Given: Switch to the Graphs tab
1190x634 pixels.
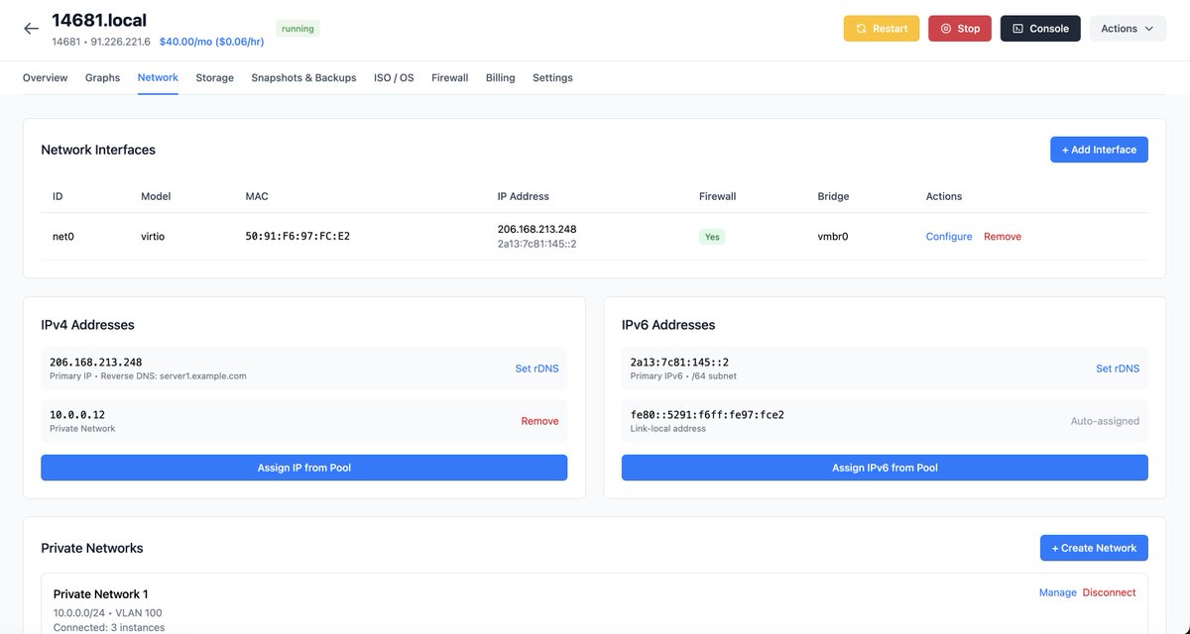Looking at the screenshot, I should (102, 77).
